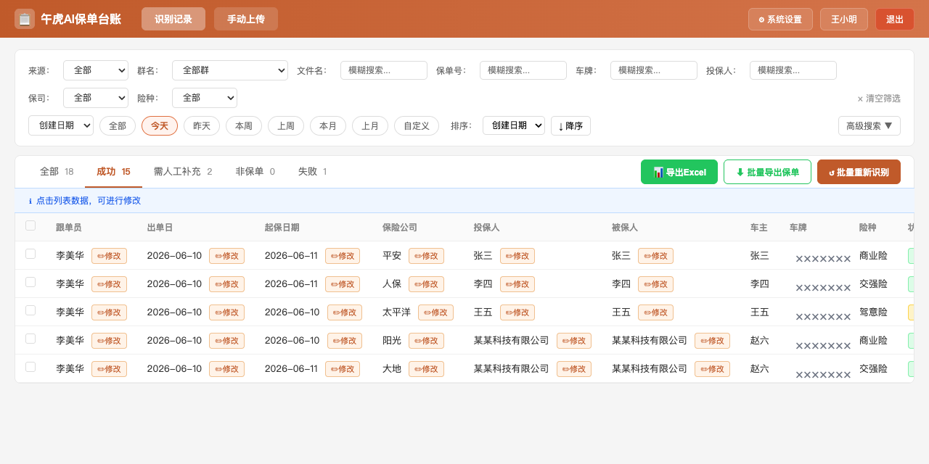Click 驾意险 cell in 王五 row
This screenshot has height=464, width=929.
pos(873,312)
